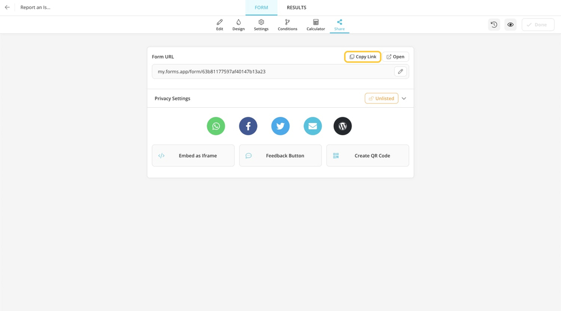Expand the Privacy Settings chevron
The width and height of the screenshot is (561, 311).
tap(404, 98)
